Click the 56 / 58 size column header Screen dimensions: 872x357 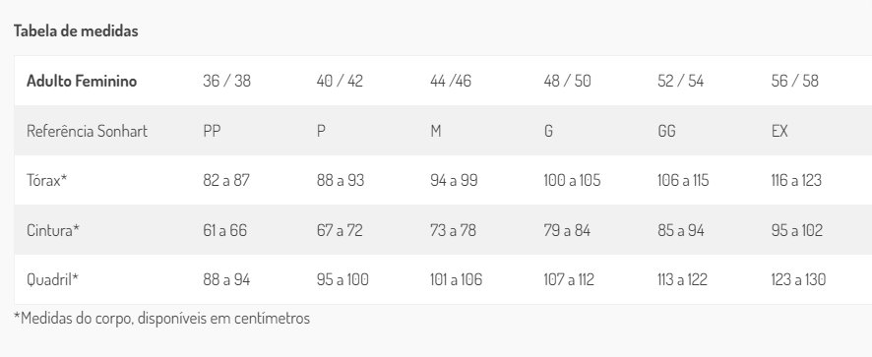click(x=794, y=81)
